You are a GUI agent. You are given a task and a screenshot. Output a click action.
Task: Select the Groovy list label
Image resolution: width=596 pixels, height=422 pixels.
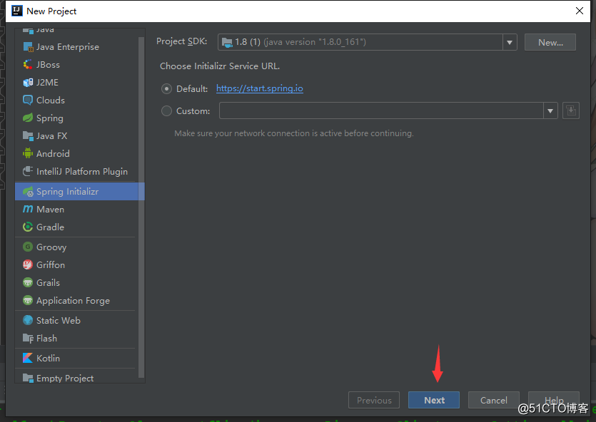51,247
